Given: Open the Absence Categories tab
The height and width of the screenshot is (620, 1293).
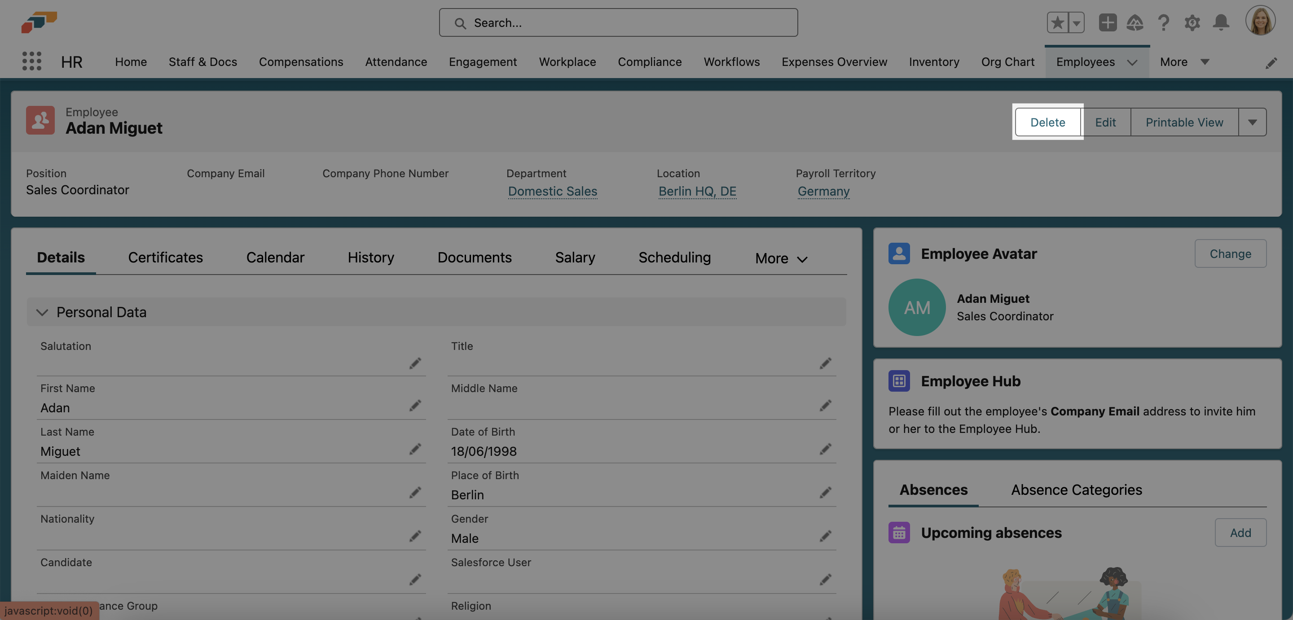Looking at the screenshot, I should point(1076,489).
